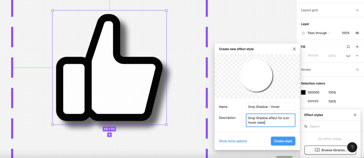Click the white FFFFFF selection color swatch
Screen dimensions: 364x158
[303, 101]
